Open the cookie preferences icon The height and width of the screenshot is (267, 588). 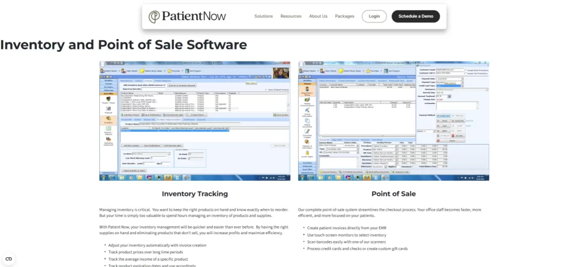[9, 259]
